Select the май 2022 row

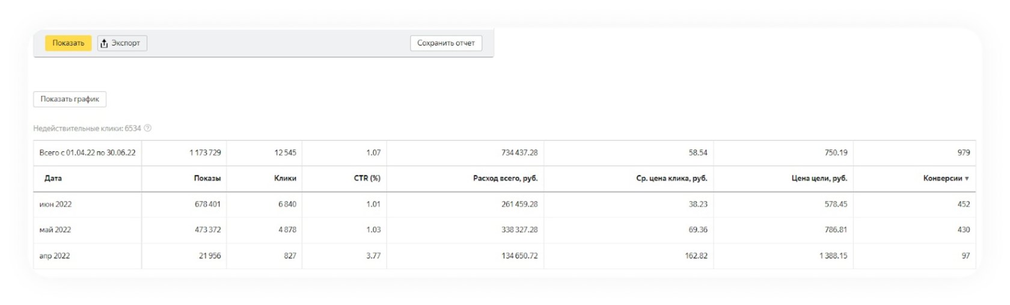point(504,230)
